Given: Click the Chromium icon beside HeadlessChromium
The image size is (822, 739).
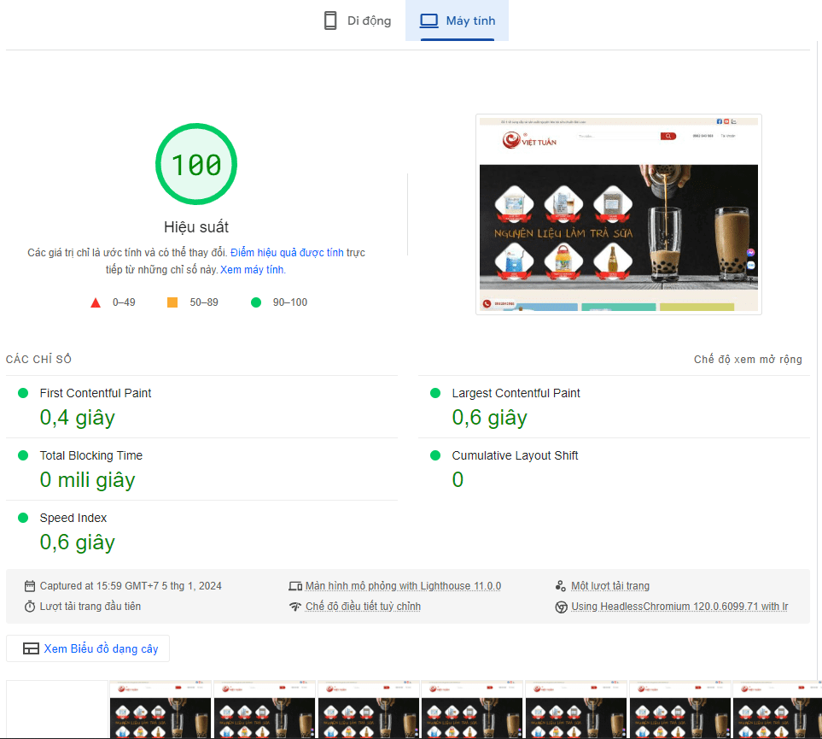Looking at the screenshot, I should pyautogui.click(x=561, y=607).
